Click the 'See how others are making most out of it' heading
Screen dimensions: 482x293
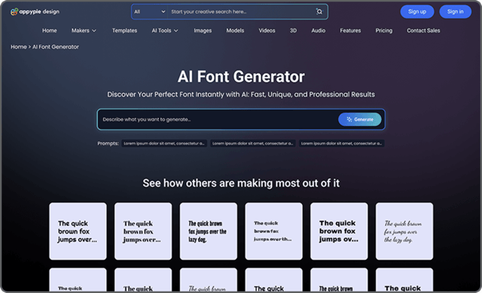point(241,183)
